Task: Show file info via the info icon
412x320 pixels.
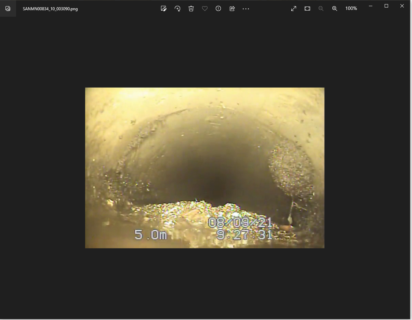Action: click(218, 9)
